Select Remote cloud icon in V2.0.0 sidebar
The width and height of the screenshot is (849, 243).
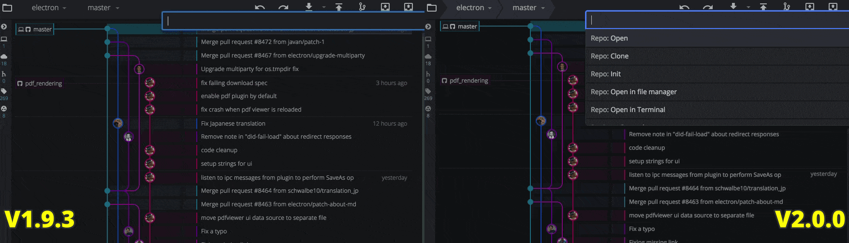(428, 57)
